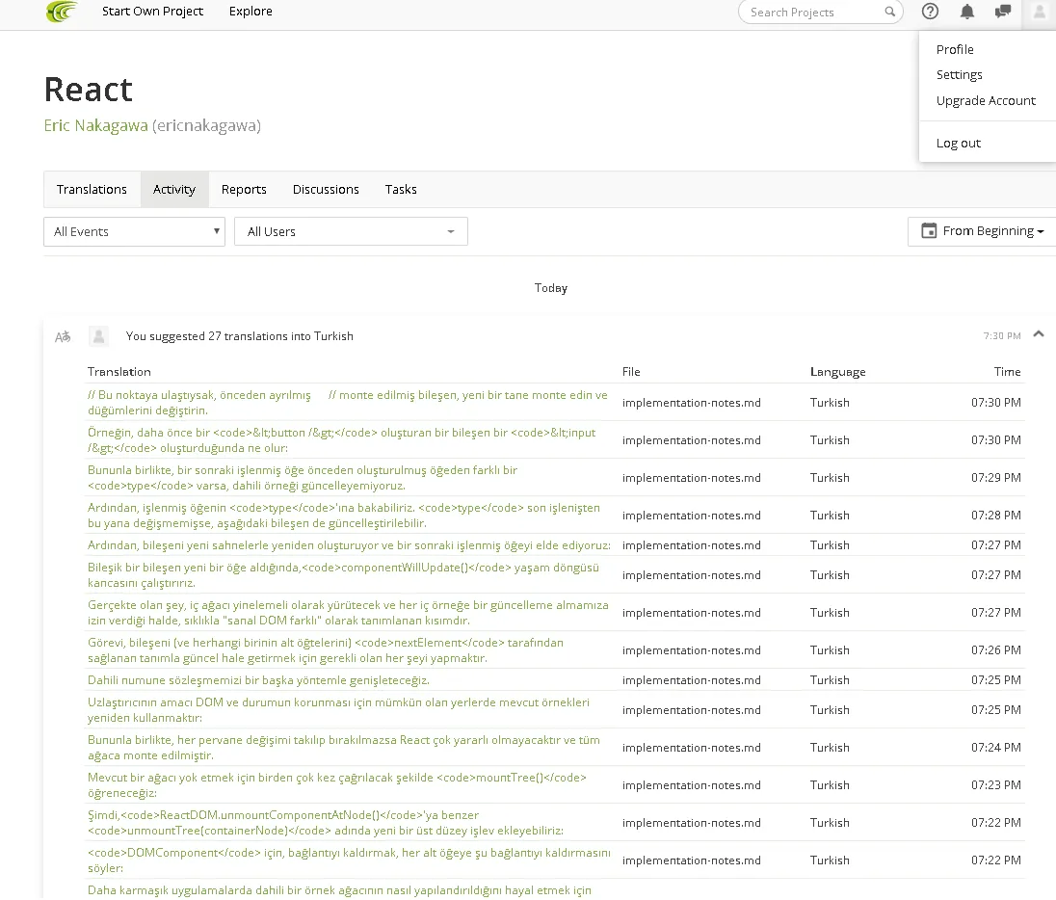Viewport: 1056px width, 900px height.
Task: Click the Translation column header
Action: click(x=119, y=372)
